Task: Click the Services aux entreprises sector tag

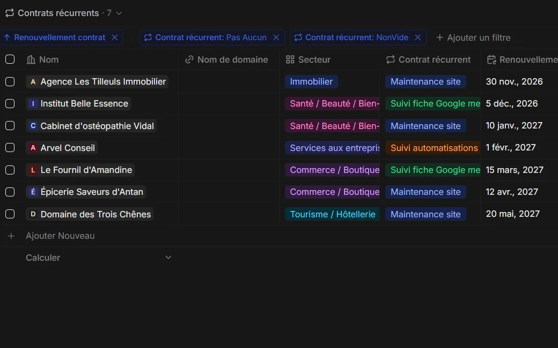Action: pyautogui.click(x=332, y=148)
